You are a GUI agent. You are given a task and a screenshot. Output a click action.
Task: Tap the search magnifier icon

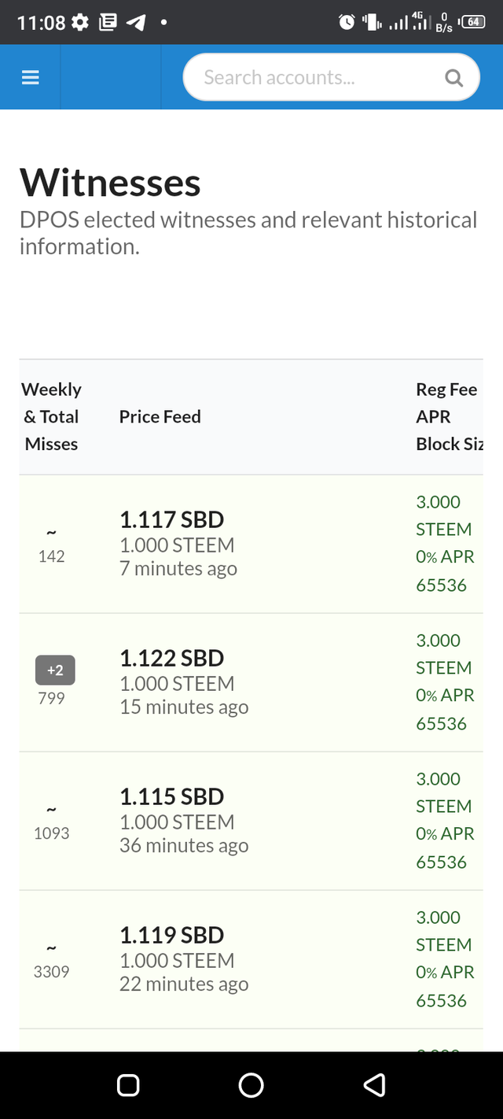pos(453,77)
